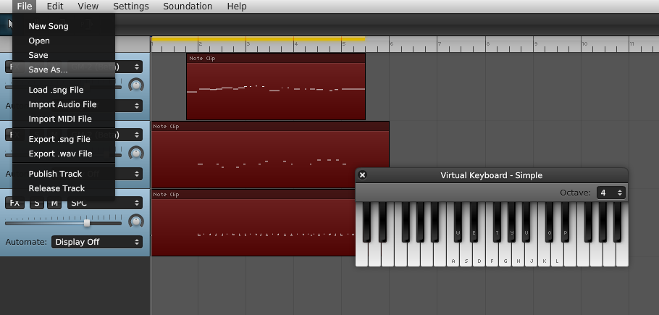
Task: Select the Note Clip on the SPC track
Action: coord(253,222)
